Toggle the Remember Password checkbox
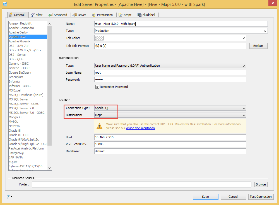 click(97, 87)
